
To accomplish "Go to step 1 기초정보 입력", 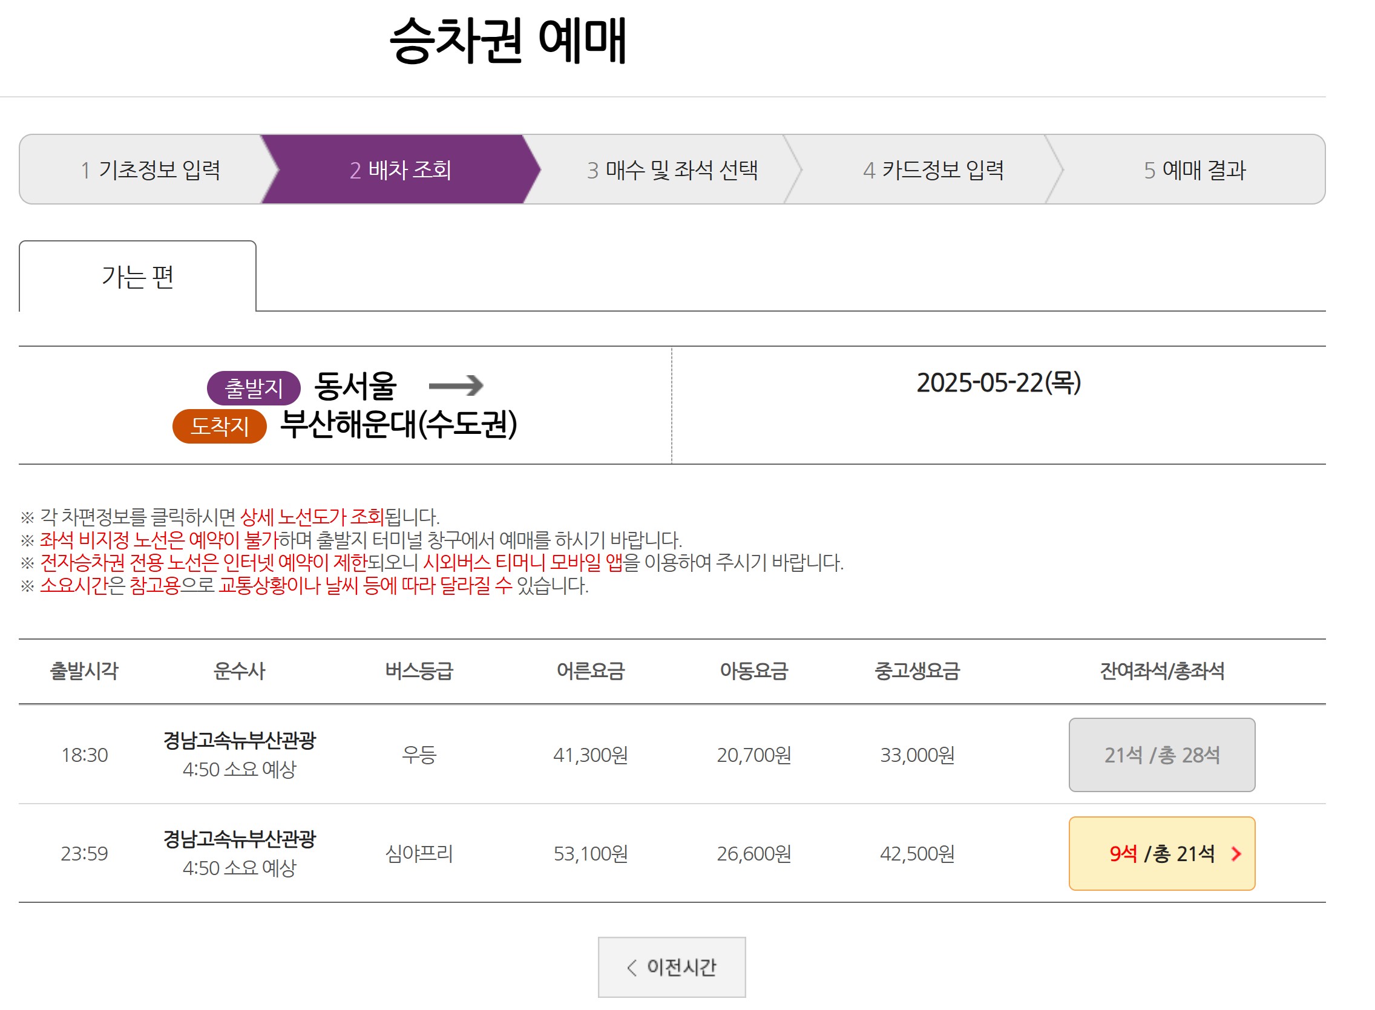I will (151, 169).
